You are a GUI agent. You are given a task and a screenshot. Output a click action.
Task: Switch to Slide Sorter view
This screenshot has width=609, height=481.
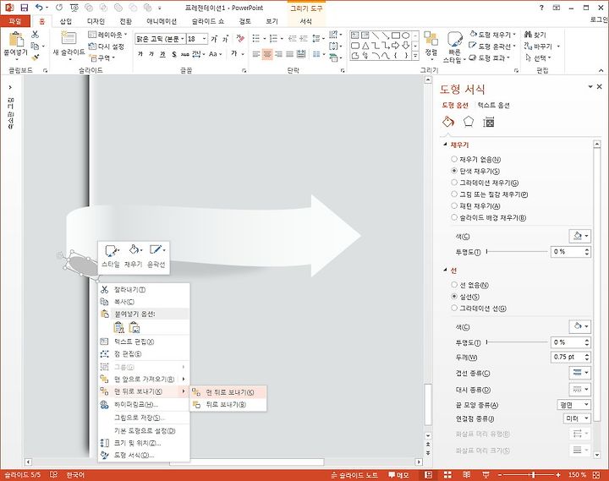pyautogui.click(x=447, y=475)
